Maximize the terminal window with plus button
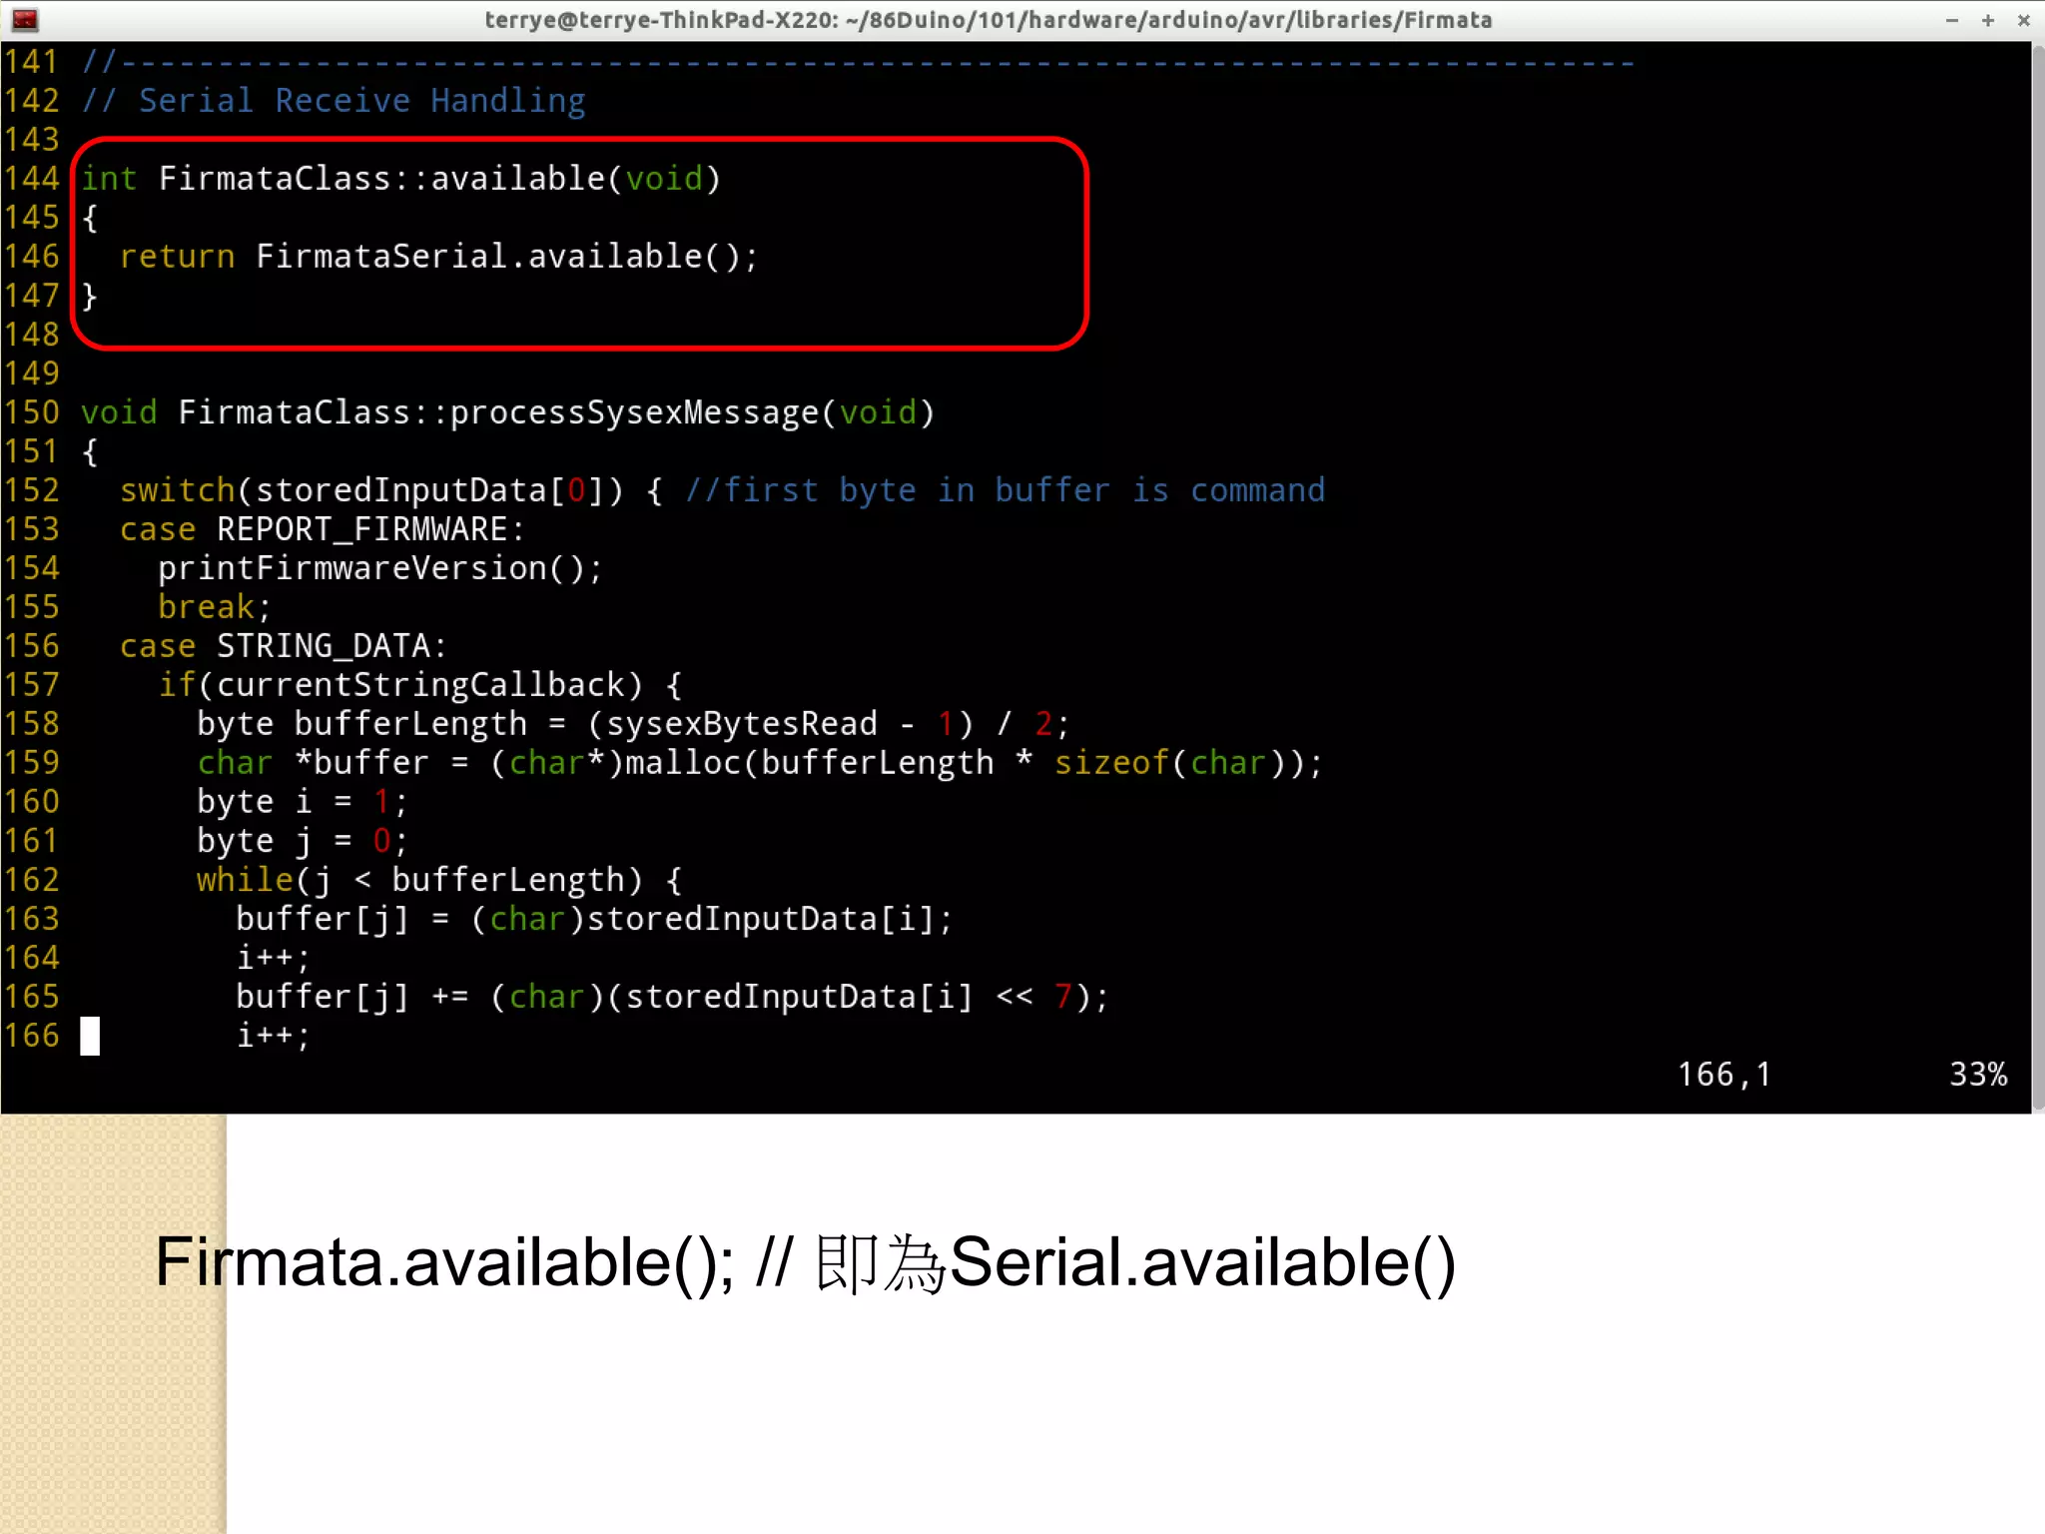 click(x=1988, y=20)
